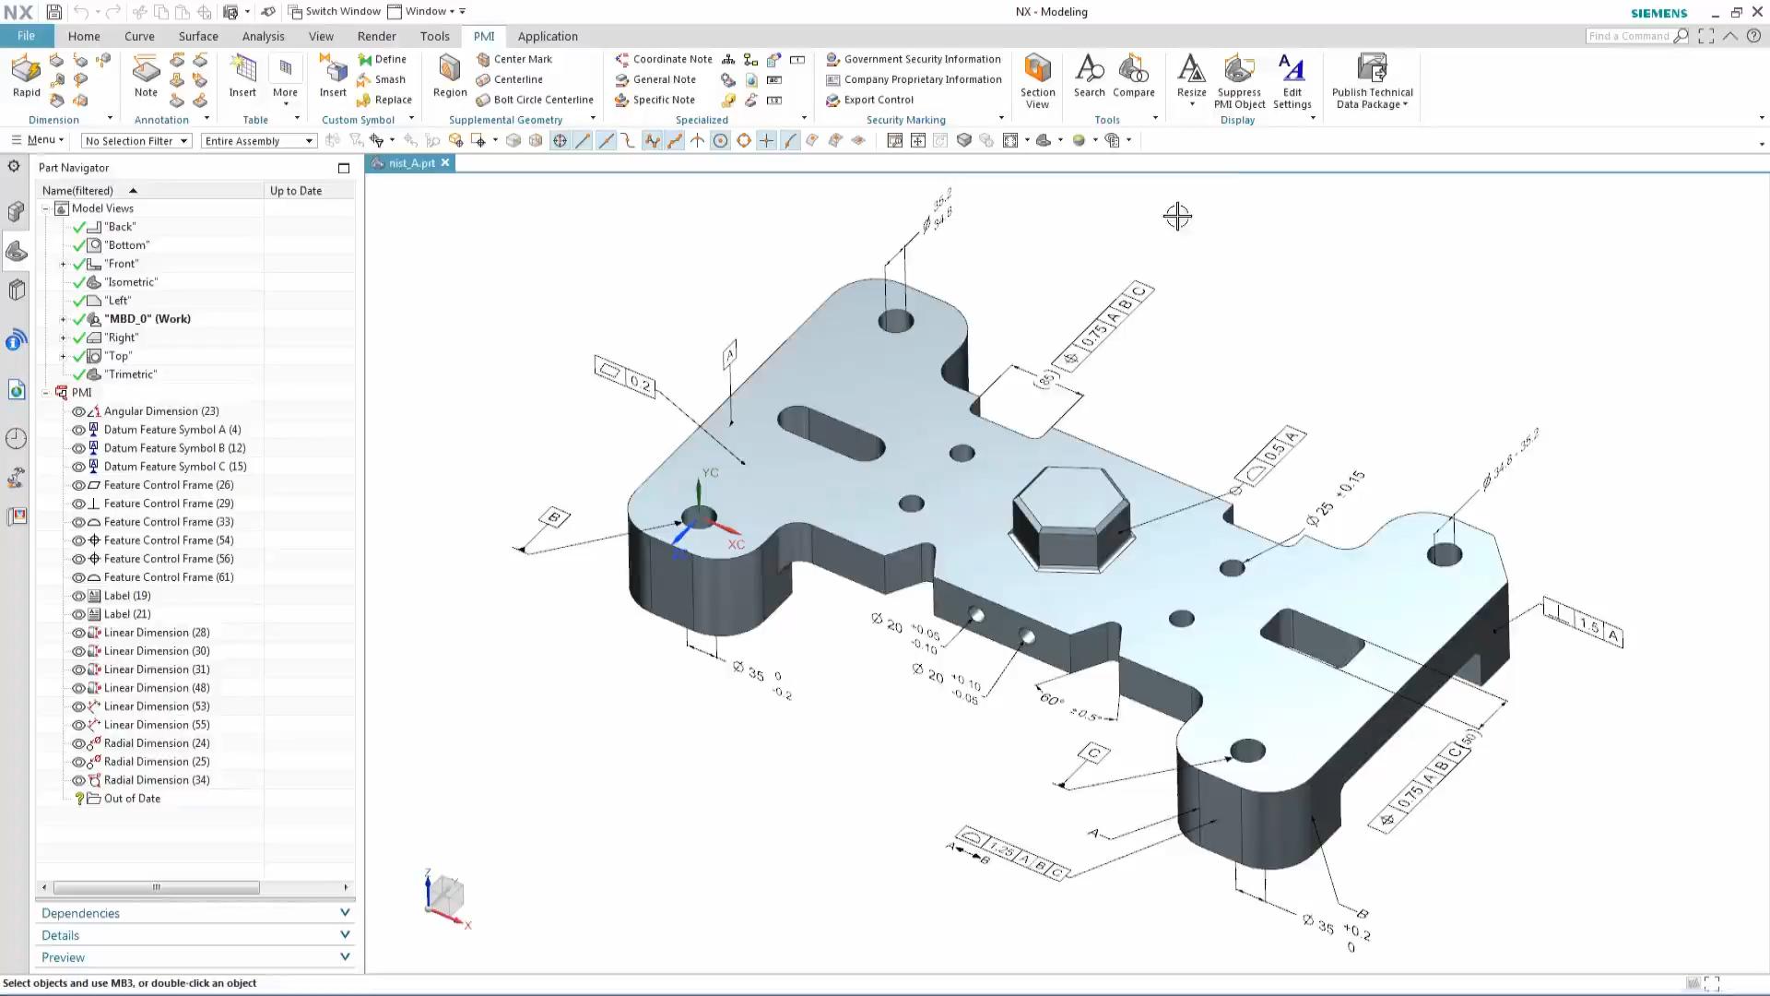This screenshot has height=996, width=1770.
Task: Open the PMI ribbon tab
Action: point(483,35)
